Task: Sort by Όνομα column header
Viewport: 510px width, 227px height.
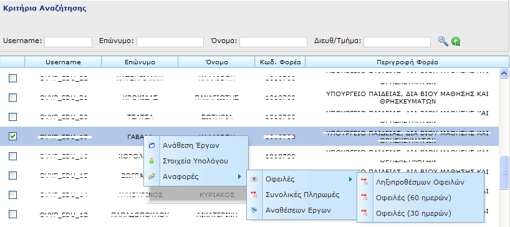Action: (216, 62)
